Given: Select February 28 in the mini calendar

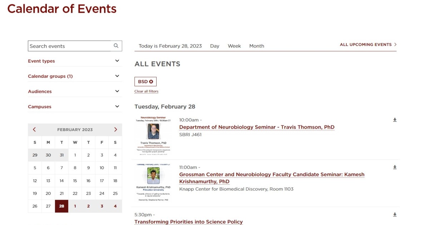Looking at the screenshot, I should pyautogui.click(x=61, y=206).
